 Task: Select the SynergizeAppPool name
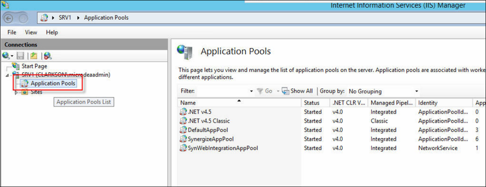[211, 139]
